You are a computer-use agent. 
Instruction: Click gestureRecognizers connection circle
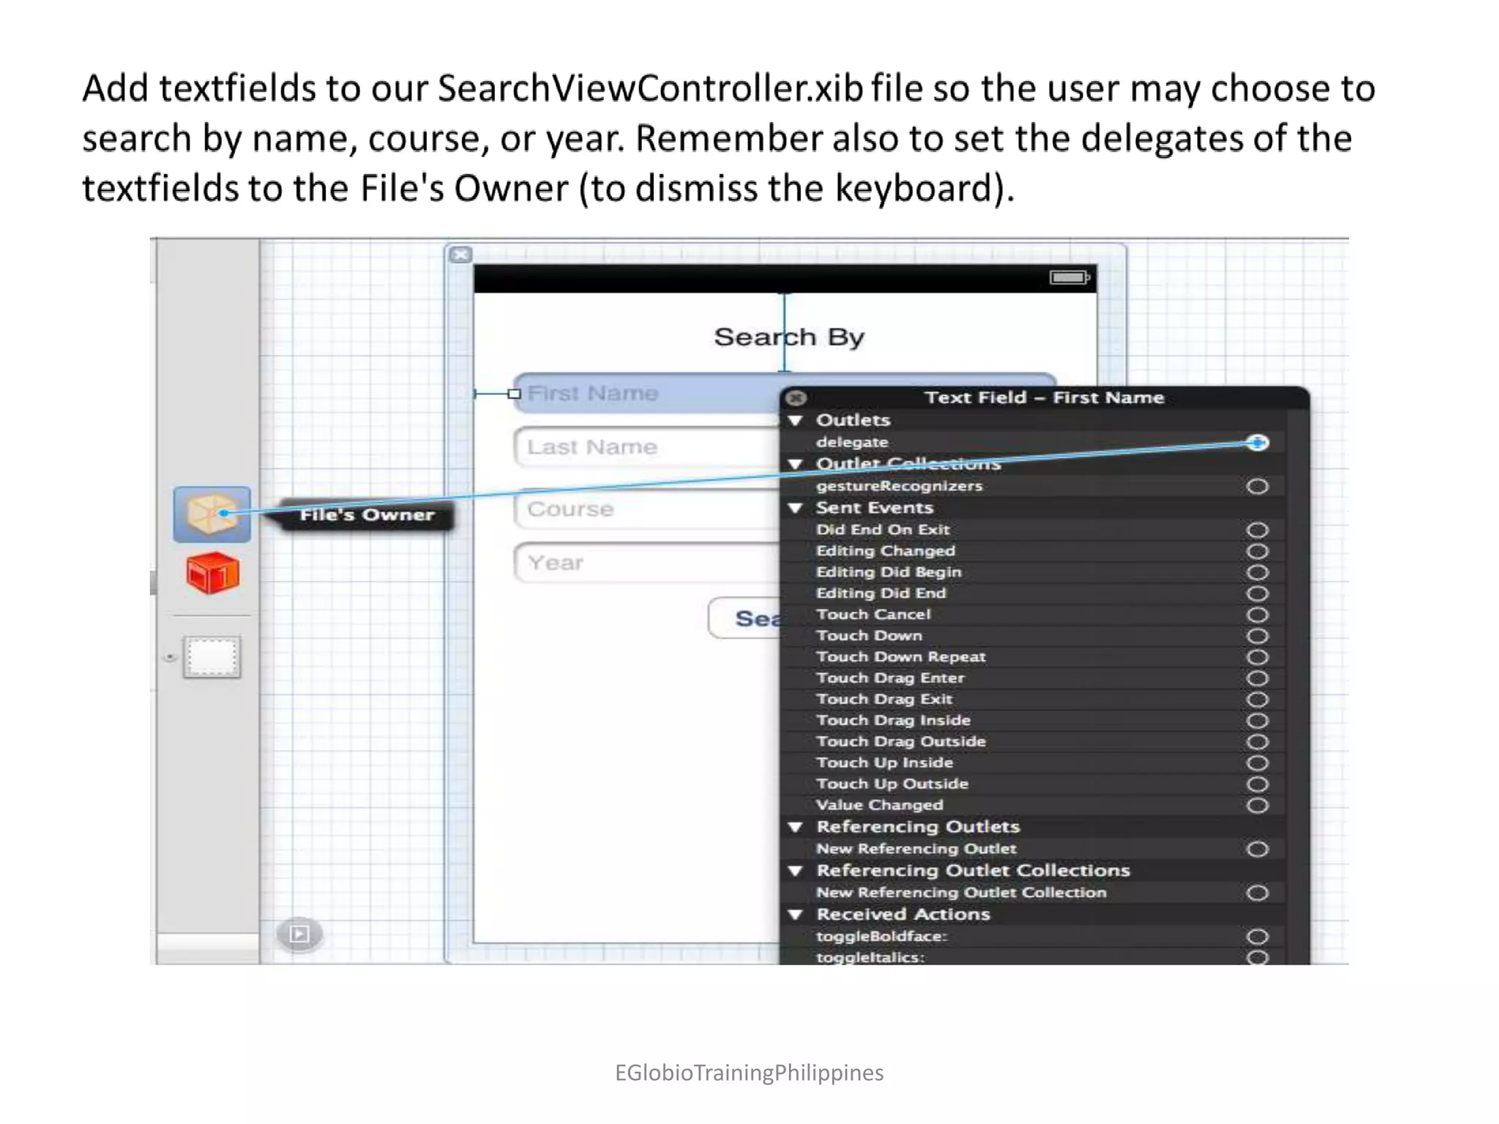pyautogui.click(x=1257, y=486)
